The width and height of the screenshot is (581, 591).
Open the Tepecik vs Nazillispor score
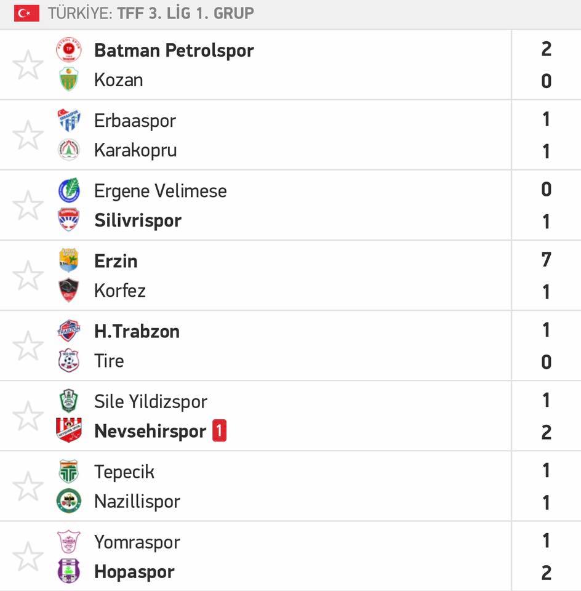point(547,486)
